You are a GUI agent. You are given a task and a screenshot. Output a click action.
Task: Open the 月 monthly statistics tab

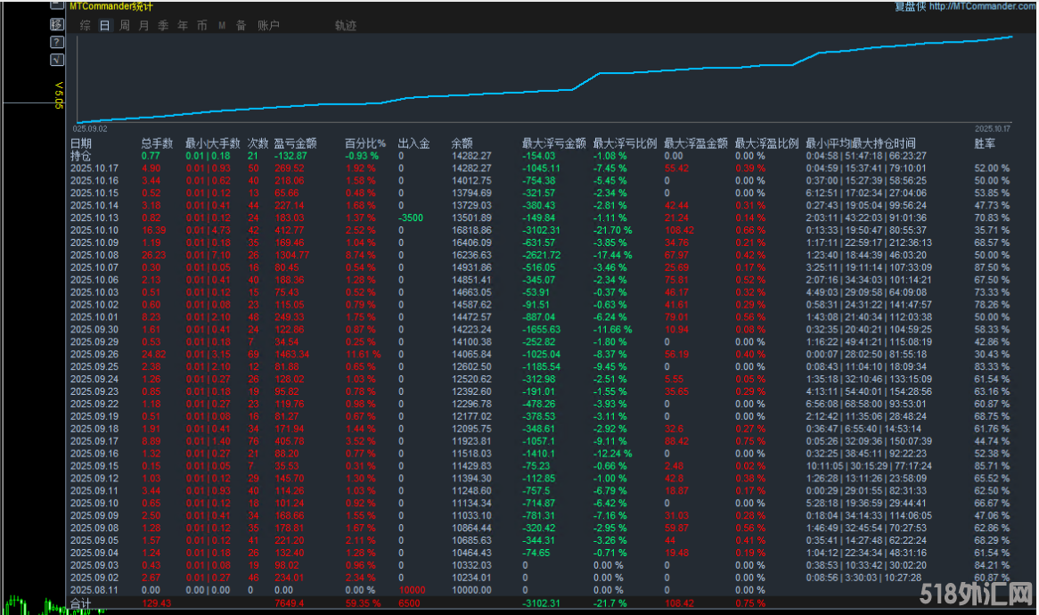pos(144,26)
